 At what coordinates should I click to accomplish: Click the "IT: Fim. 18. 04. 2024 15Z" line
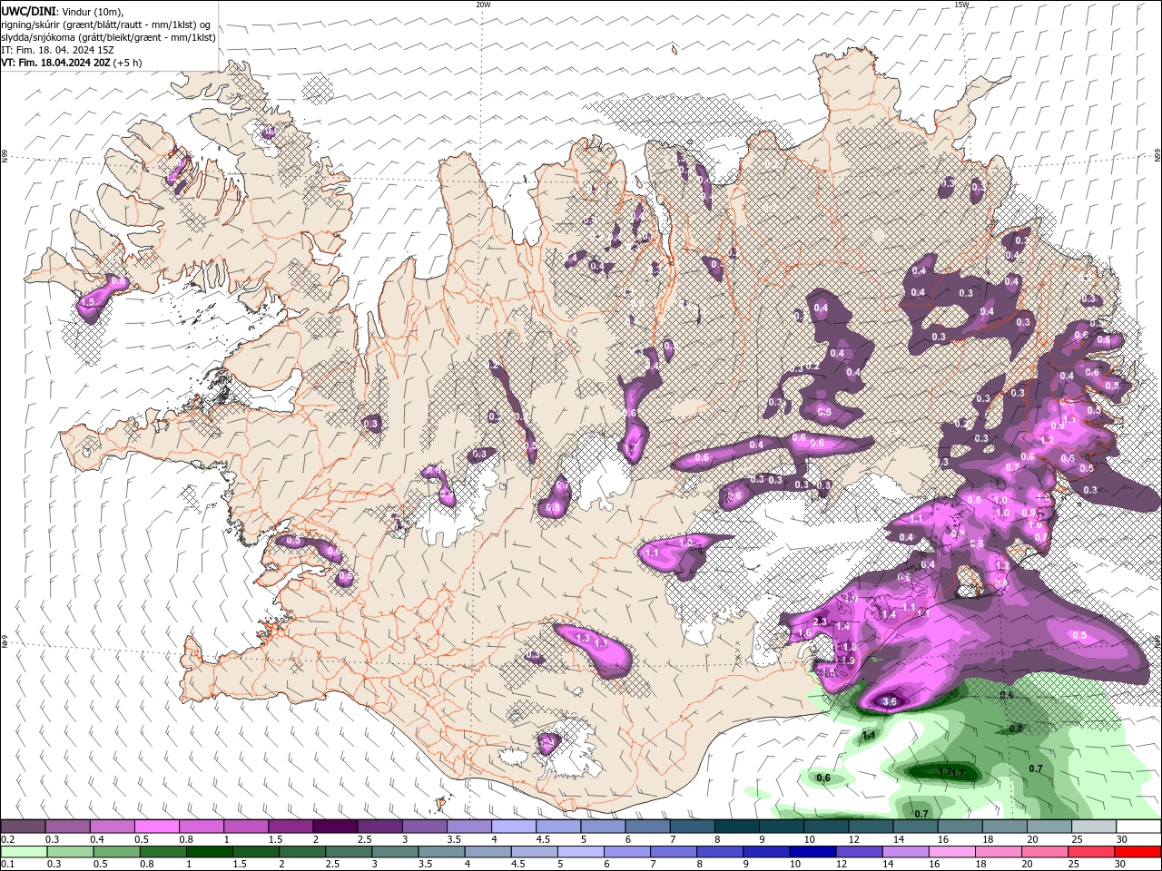[57, 50]
